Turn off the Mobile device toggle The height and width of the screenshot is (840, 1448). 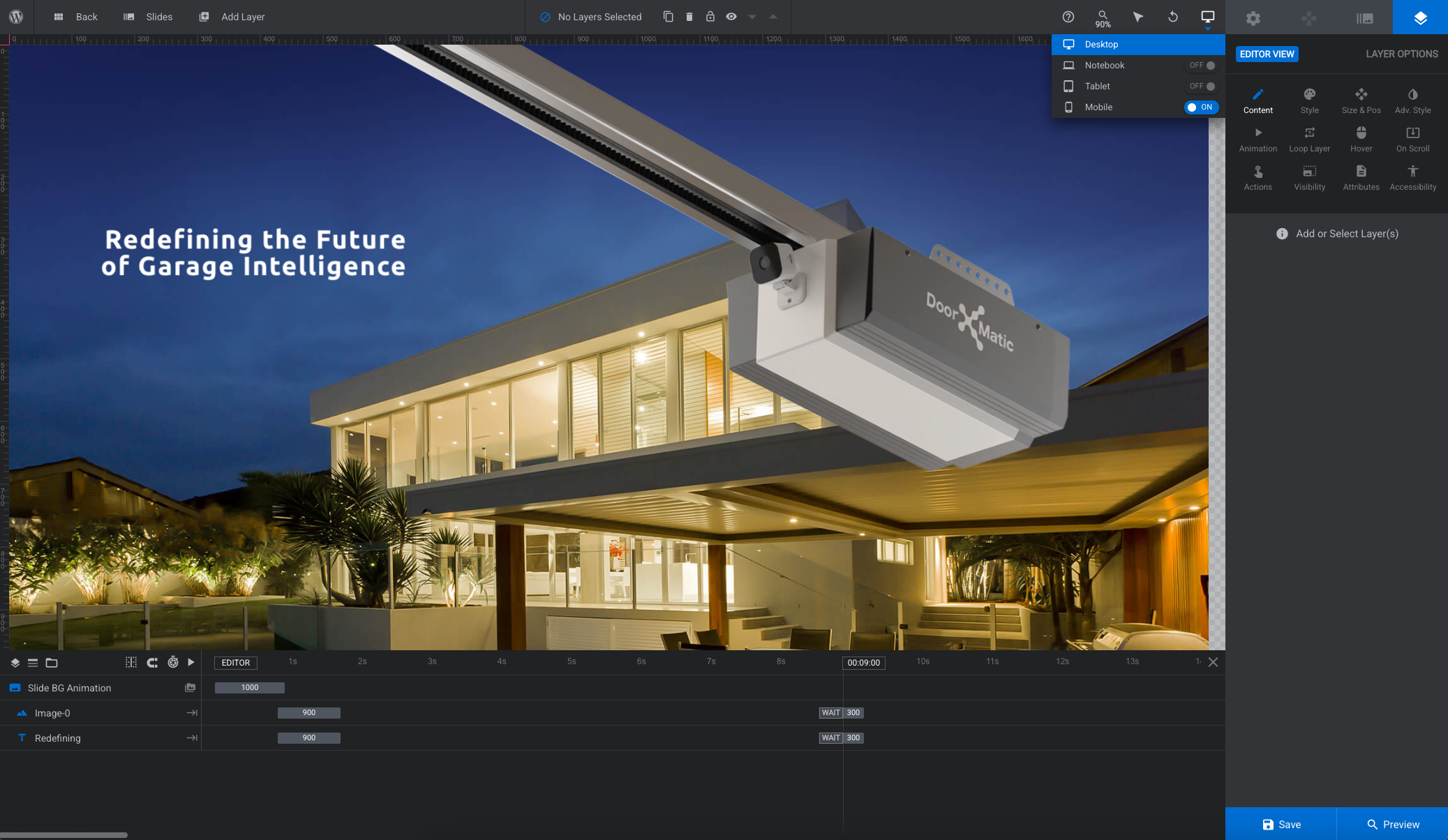coord(1200,107)
